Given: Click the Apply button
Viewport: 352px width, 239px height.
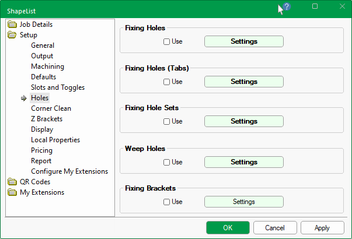Looking at the screenshot, I should [x=322, y=228].
